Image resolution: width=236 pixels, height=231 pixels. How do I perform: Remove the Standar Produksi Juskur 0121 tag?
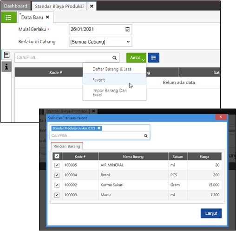(99, 128)
